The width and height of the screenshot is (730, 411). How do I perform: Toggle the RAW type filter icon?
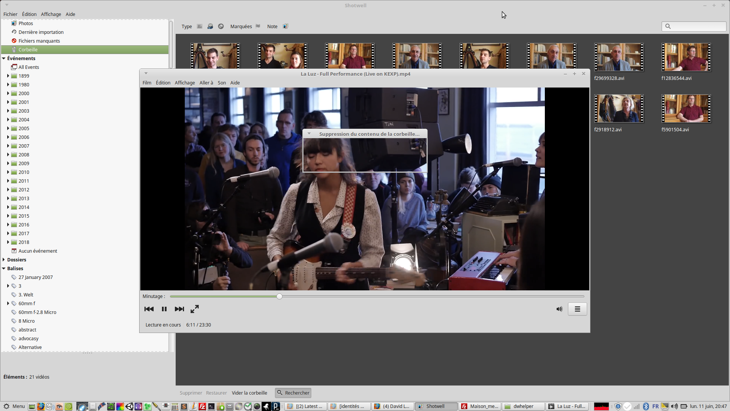click(221, 26)
